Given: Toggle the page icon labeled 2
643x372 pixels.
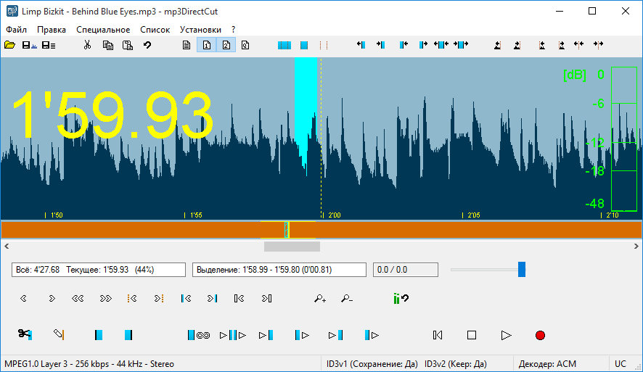Looking at the screenshot, I should (x=226, y=45).
